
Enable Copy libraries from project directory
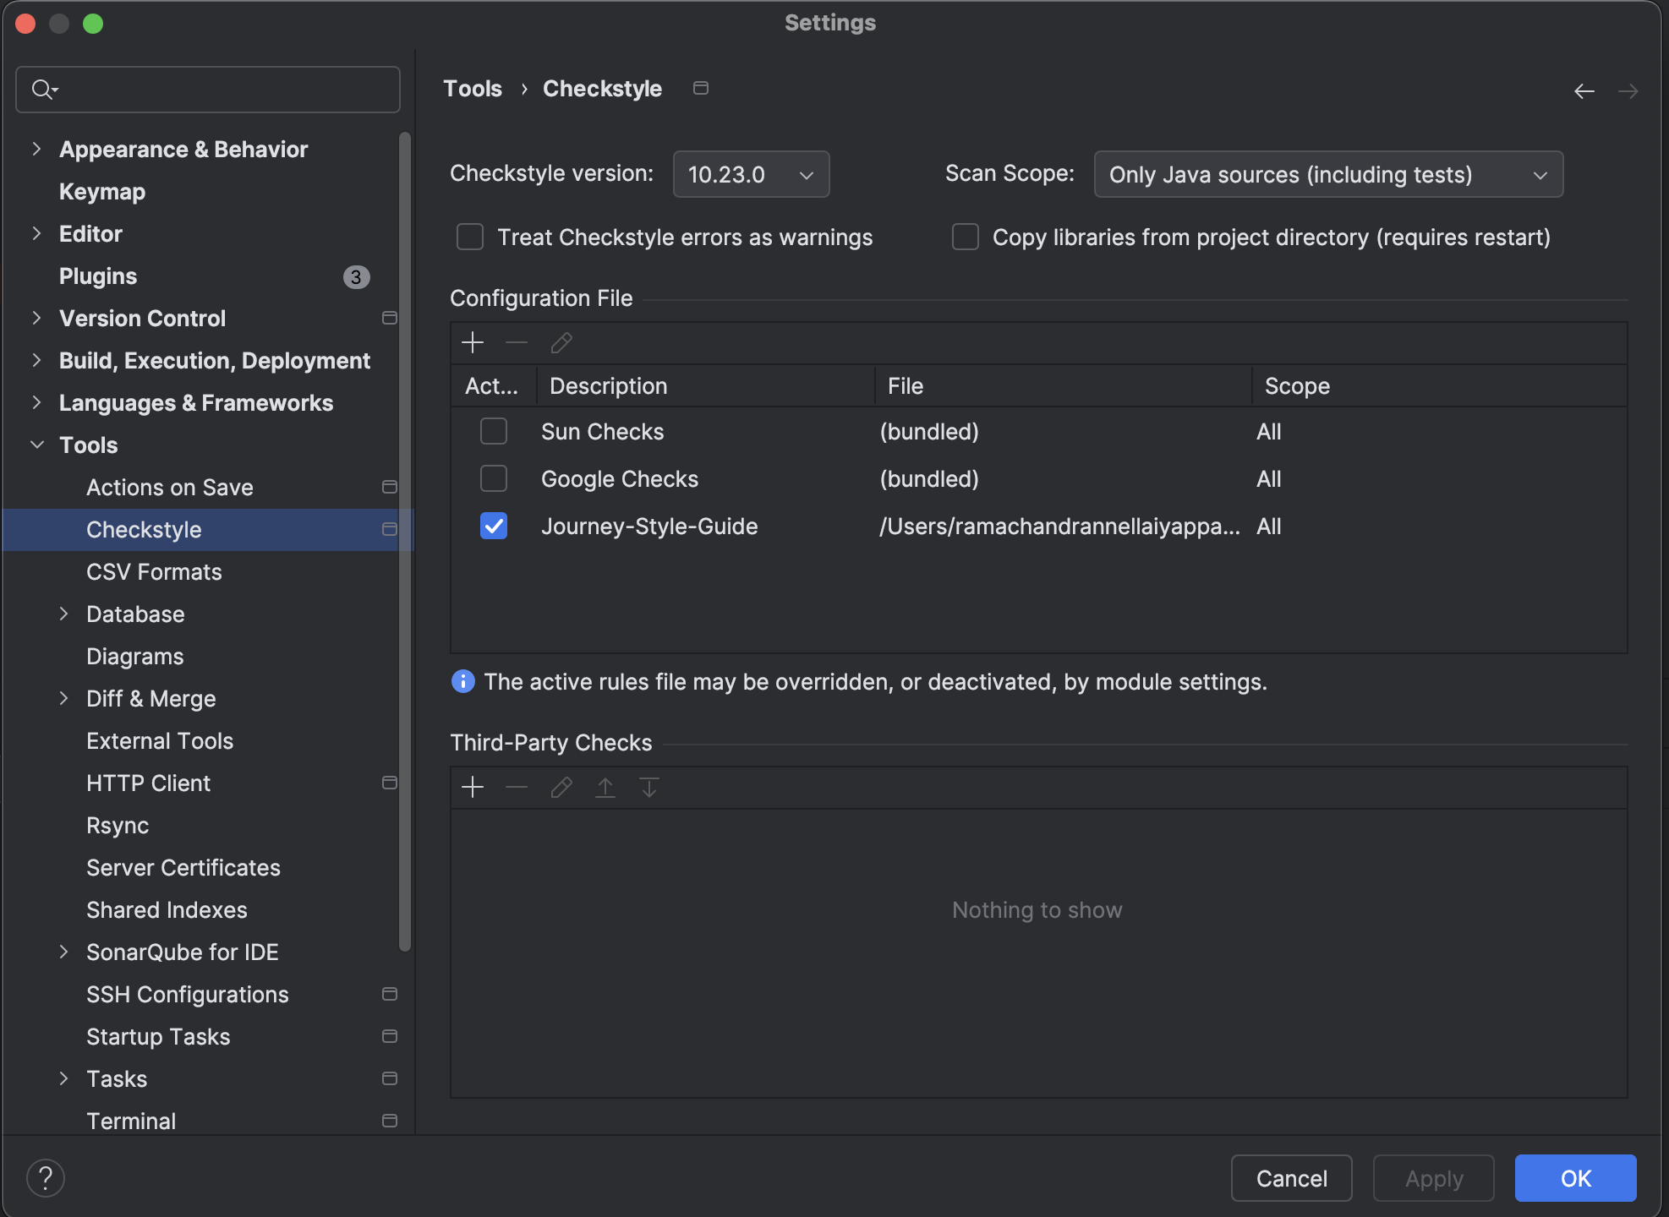[966, 237]
